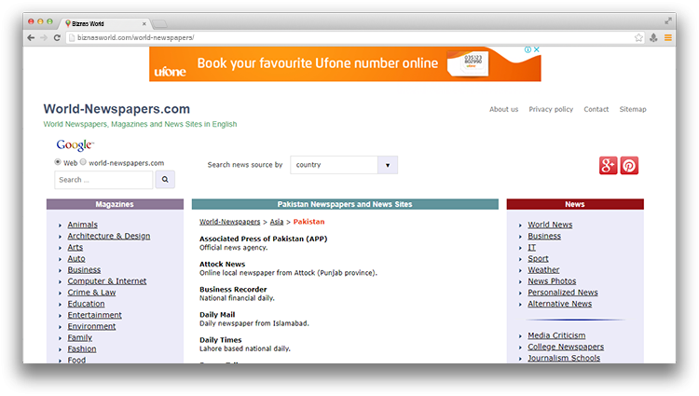Close the Ufone ad with the X
Screen dimensions: 699x396
click(x=537, y=49)
